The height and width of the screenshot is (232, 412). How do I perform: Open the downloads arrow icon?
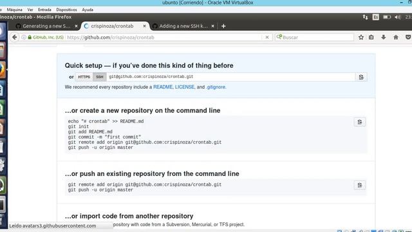click(384, 37)
